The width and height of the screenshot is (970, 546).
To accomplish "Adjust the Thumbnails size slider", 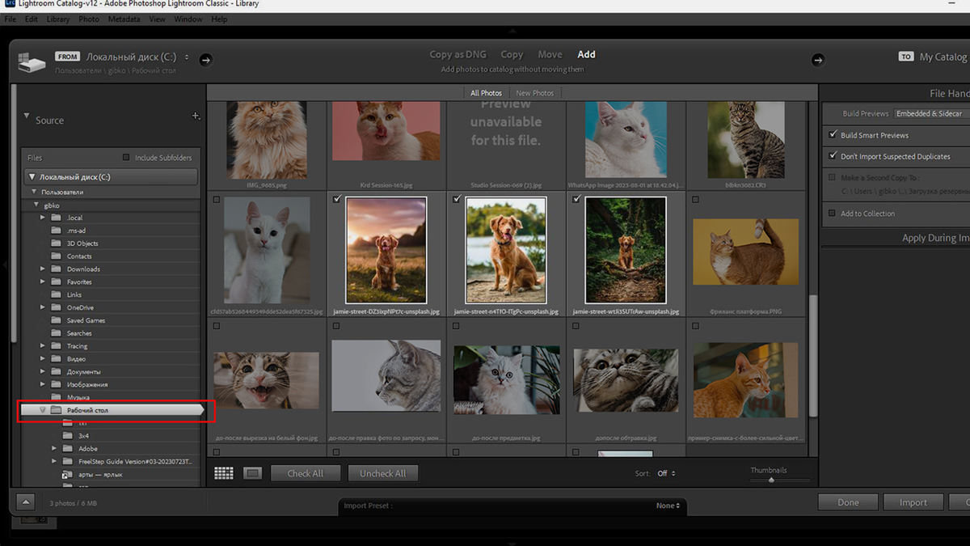I will coord(771,480).
